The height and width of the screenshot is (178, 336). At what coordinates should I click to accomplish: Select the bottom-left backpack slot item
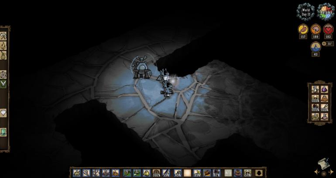(315, 117)
